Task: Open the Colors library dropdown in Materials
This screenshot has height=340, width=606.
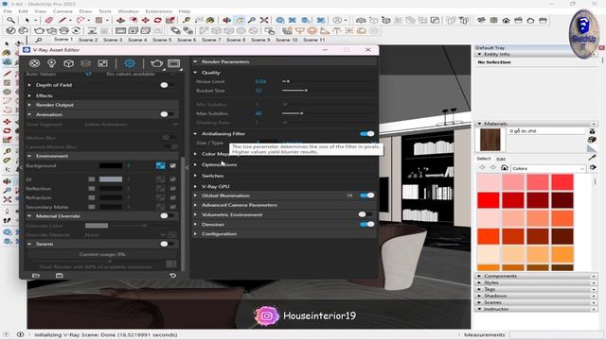Action: pyautogui.click(x=548, y=168)
